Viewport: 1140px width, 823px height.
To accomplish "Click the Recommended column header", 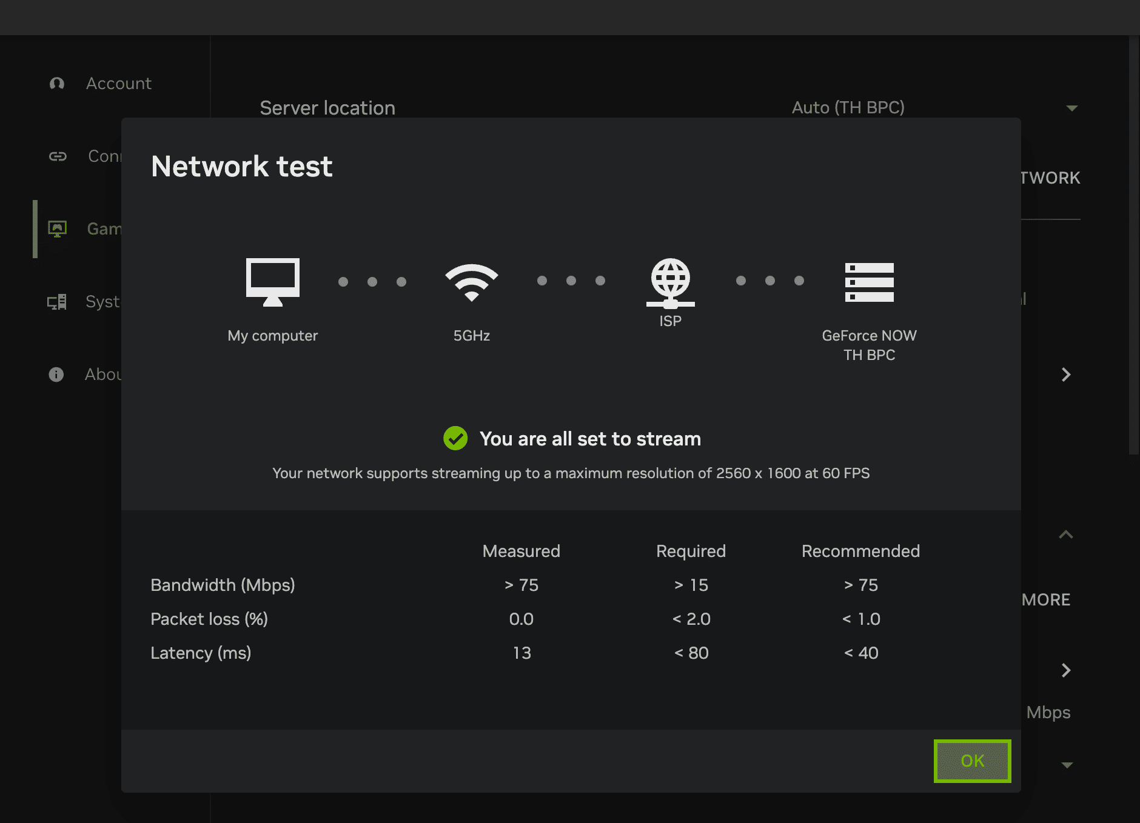I will [x=860, y=551].
